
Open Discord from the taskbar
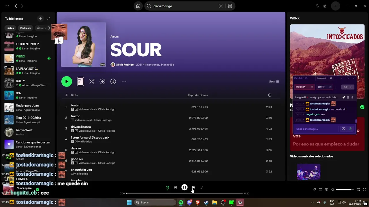click(x=189, y=202)
